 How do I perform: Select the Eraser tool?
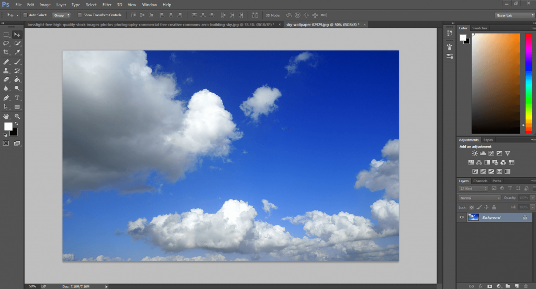[x=6, y=80]
